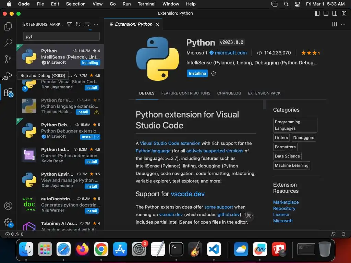Select Linters category tag

coord(281,138)
